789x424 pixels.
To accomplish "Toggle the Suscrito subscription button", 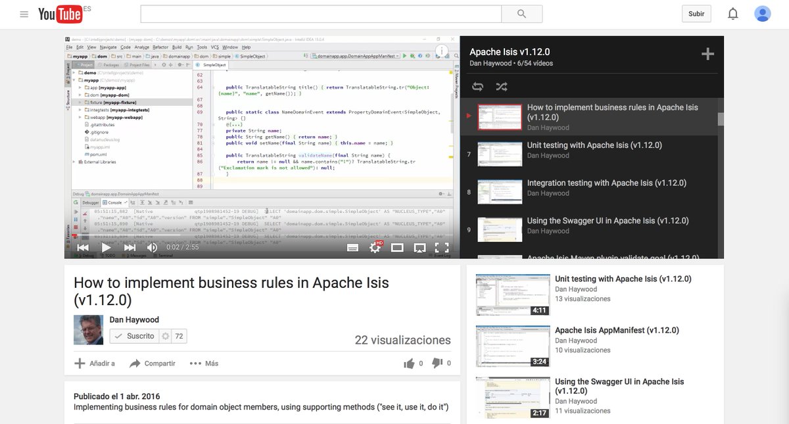I will point(133,336).
